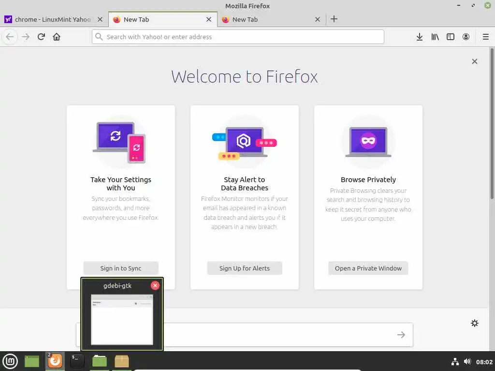Switch to the chrome - LinuxMint Yahoo tab
The width and height of the screenshot is (495, 371).
pos(54,19)
